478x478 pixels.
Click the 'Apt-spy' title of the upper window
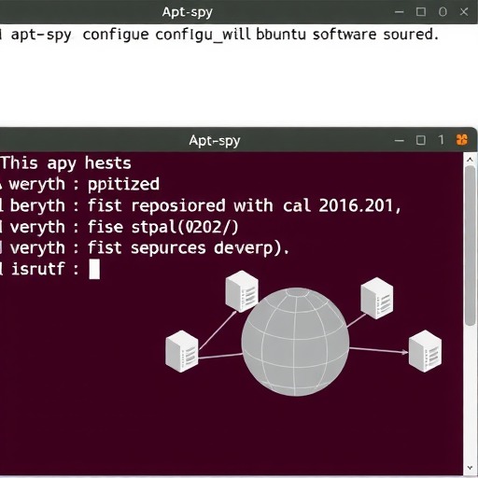point(188,12)
